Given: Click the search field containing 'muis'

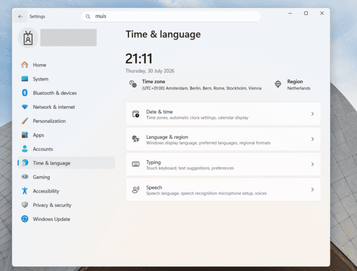Looking at the screenshot, I should tap(171, 17).
